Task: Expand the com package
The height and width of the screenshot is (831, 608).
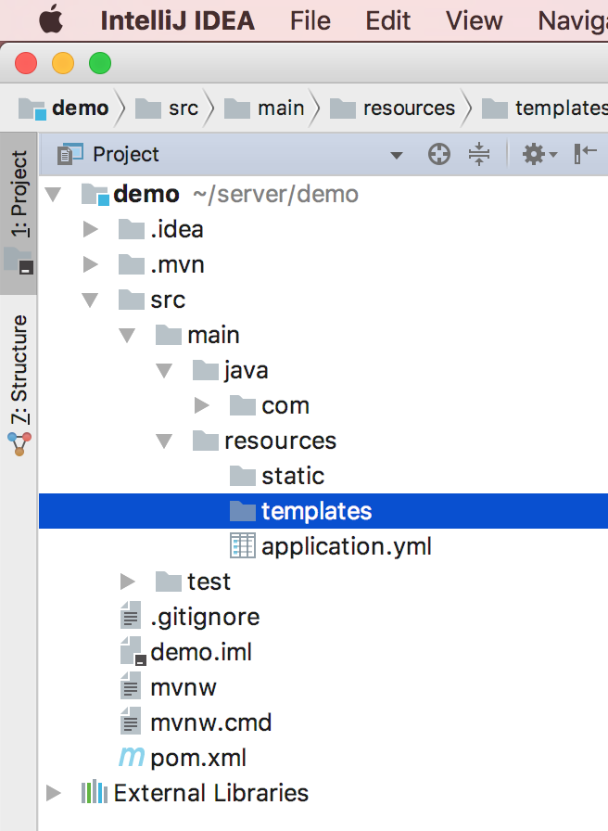Action: [202, 405]
